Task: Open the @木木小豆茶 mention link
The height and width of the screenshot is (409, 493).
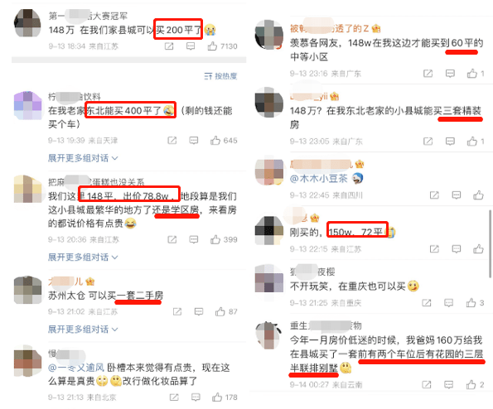Action: pos(318,179)
